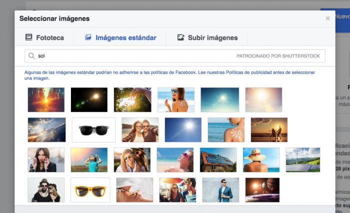Screen dimensions: 350x213
Task: Select man in blue blazer image
Action: (x=221, y=190)
